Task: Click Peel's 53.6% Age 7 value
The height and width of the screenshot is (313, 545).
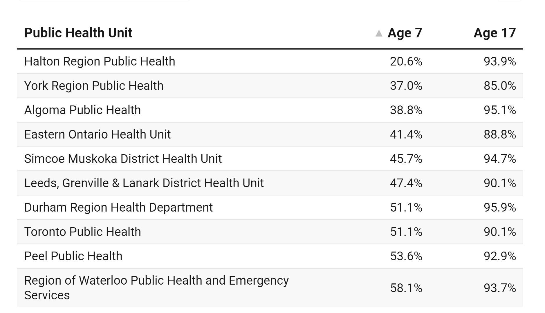Action: coord(406,256)
